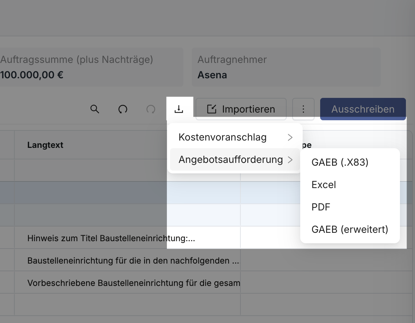Click the search magnifier icon

(95, 109)
